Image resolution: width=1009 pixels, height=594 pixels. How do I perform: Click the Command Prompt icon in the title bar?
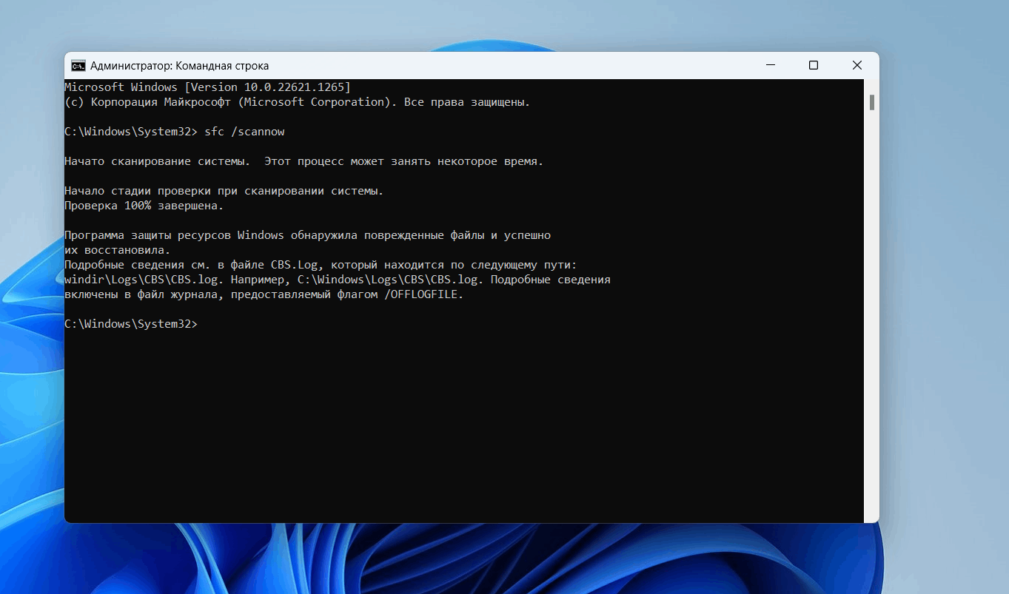click(78, 66)
